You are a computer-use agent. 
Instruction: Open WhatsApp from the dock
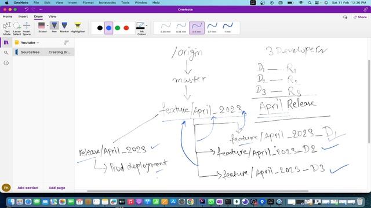(x=211, y=202)
